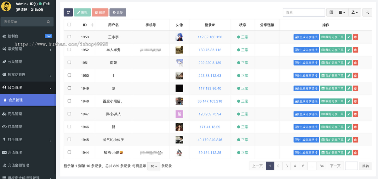Delete the user 帅气的小伙子
378x179 pixels.
355,140
